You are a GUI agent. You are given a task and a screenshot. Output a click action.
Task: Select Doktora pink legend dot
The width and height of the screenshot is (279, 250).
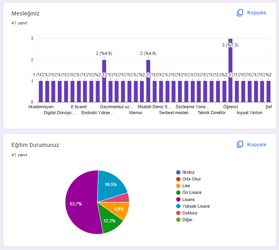click(x=178, y=213)
